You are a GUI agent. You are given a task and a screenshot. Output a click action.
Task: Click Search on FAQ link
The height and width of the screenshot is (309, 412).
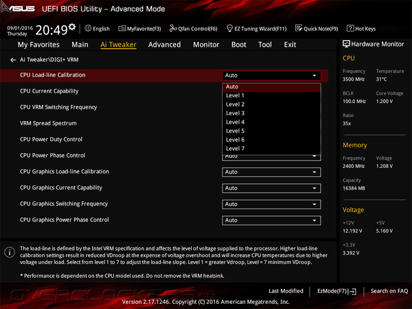tap(389, 291)
